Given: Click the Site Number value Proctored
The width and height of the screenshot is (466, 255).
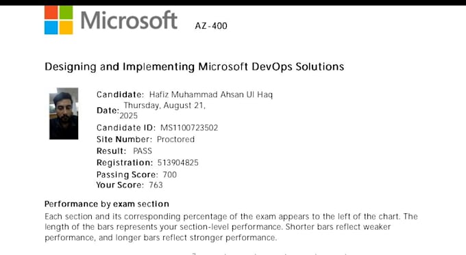Looking at the screenshot, I should (x=175, y=139).
